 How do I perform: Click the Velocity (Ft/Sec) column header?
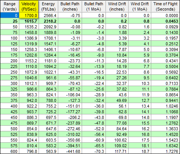(29, 6)
